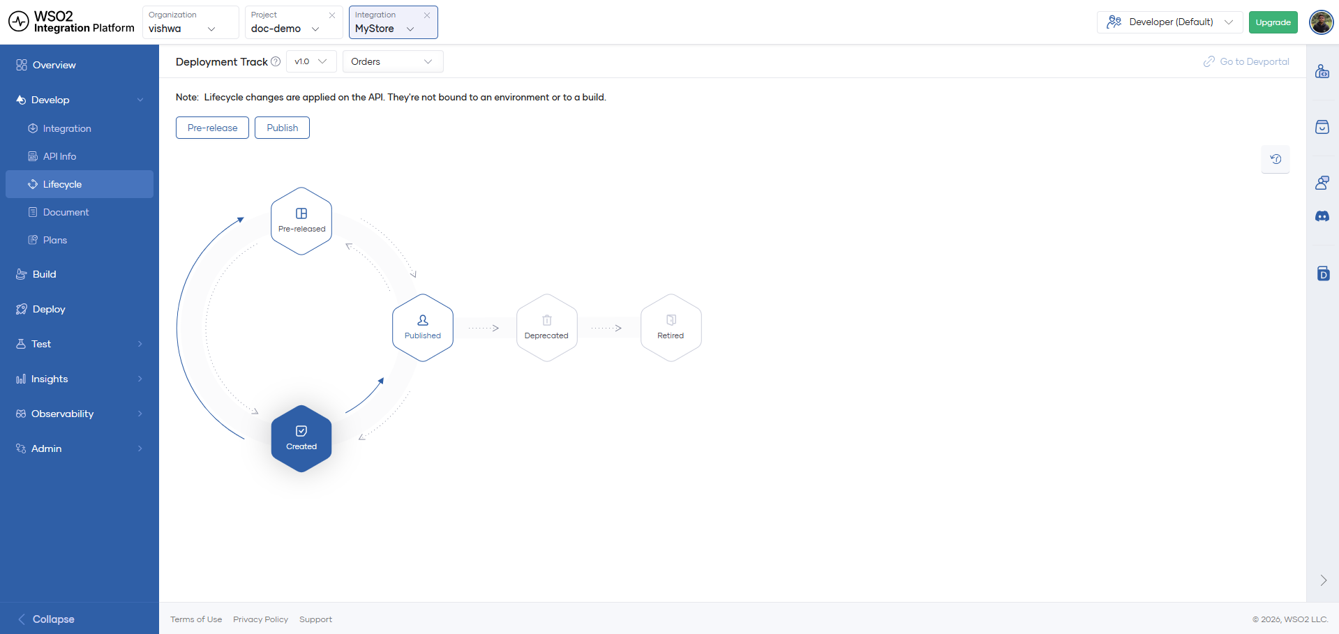Viewport: 1339px width, 634px height.
Task: Open the Support footer link
Action: coord(315,619)
